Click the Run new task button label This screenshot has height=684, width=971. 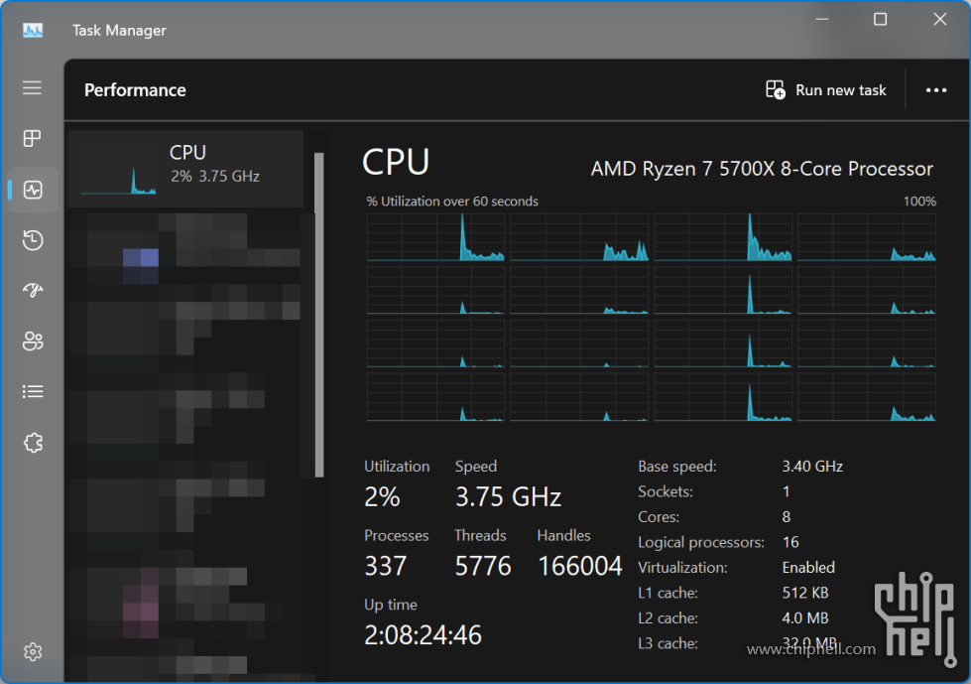click(x=840, y=90)
